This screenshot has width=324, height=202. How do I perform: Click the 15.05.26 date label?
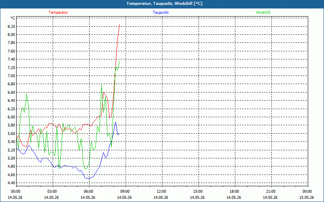pyautogui.click(x=307, y=198)
